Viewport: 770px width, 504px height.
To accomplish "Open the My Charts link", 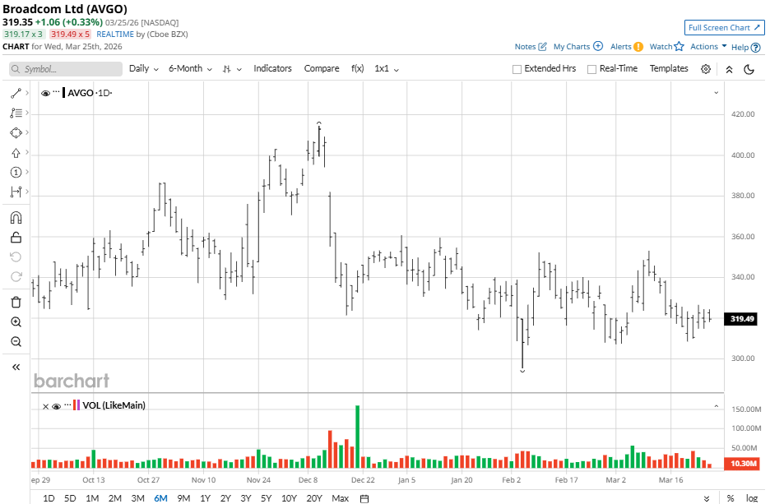I will (572, 47).
